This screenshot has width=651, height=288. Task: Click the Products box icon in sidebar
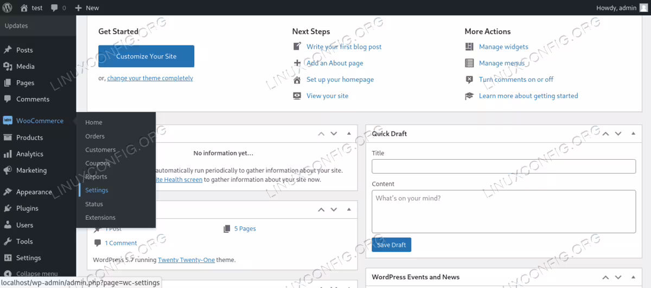[8, 138]
